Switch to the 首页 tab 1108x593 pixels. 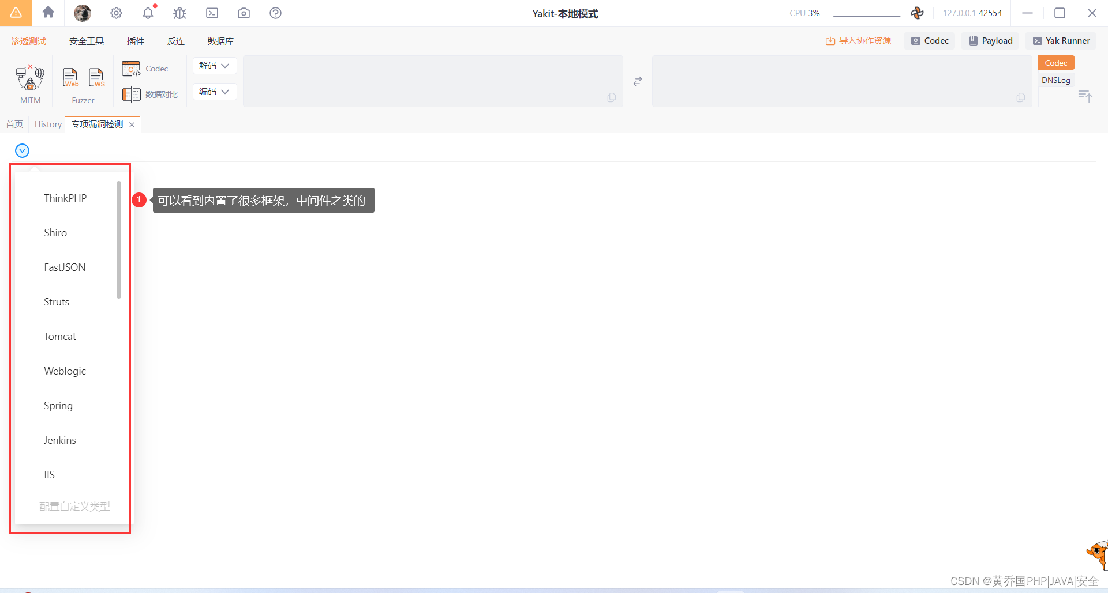(14, 124)
